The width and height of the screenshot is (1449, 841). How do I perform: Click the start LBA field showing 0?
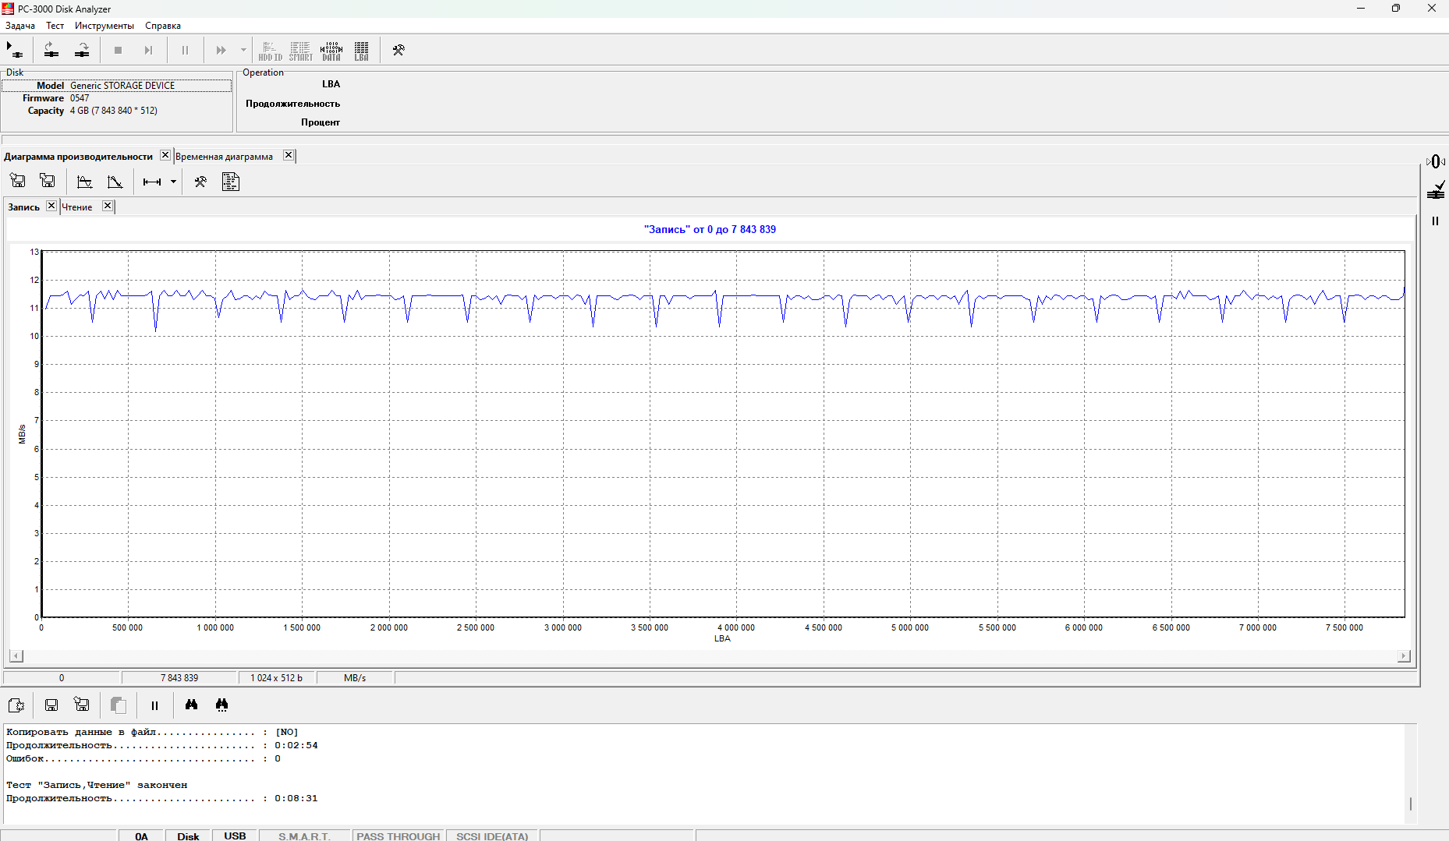pos(62,678)
